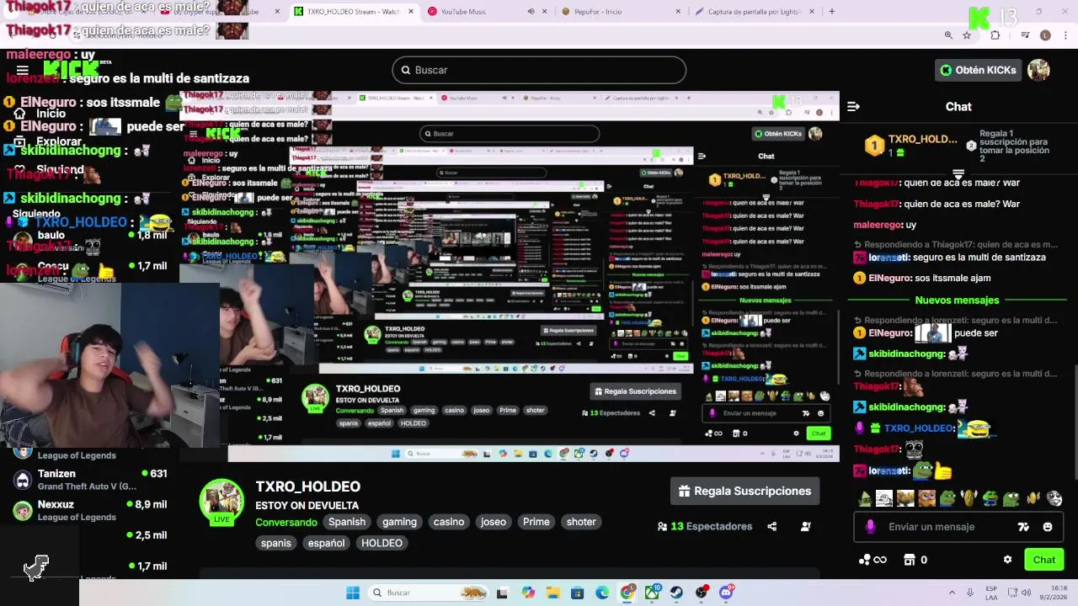Select the gaming tag
Viewport: 1078px width, 606px height.
click(399, 522)
